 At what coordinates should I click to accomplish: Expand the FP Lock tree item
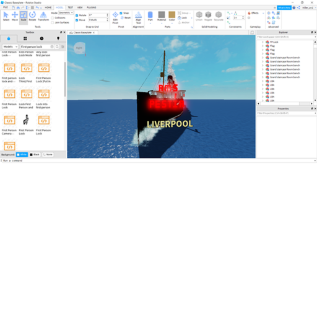click(x=263, y=42)
